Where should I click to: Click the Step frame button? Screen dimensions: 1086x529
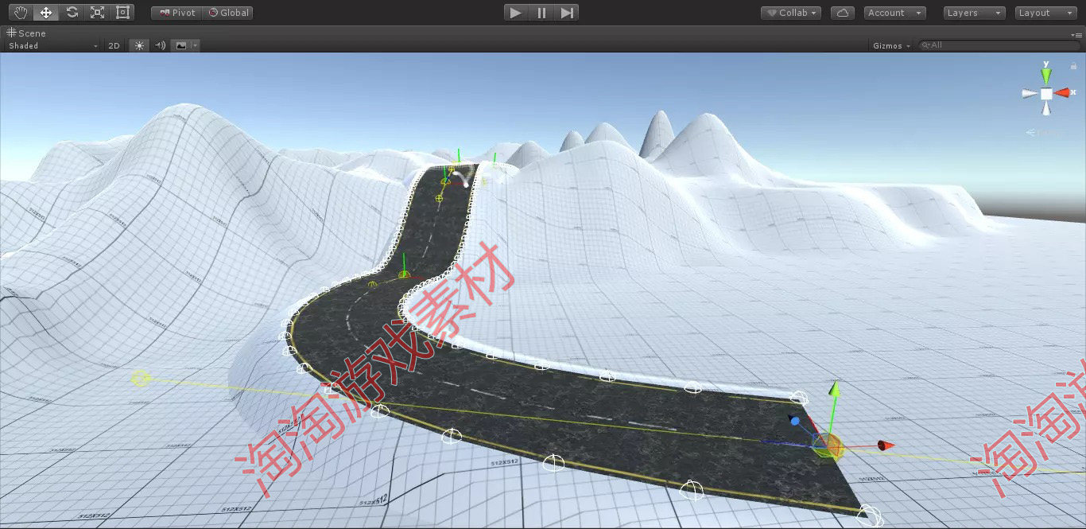pyautogui.click(x=566, y=13)
